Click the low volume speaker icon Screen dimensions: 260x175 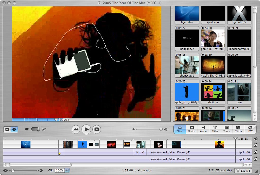tap(134, 129)
